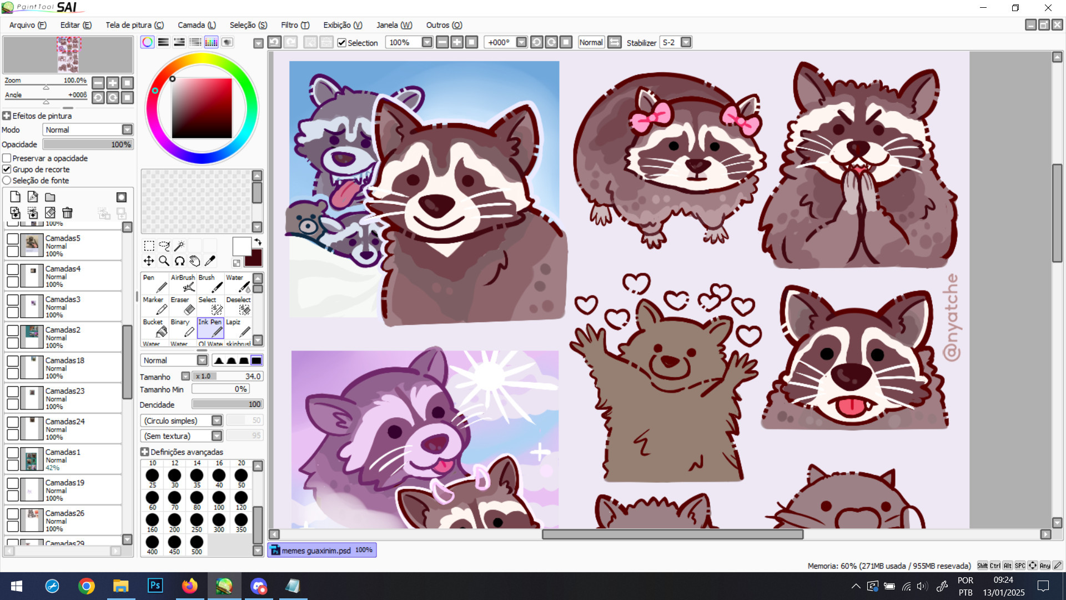Open the rotation angle dropdown
Viewport: 1066px width, 600px height.
tap(521, 42)
